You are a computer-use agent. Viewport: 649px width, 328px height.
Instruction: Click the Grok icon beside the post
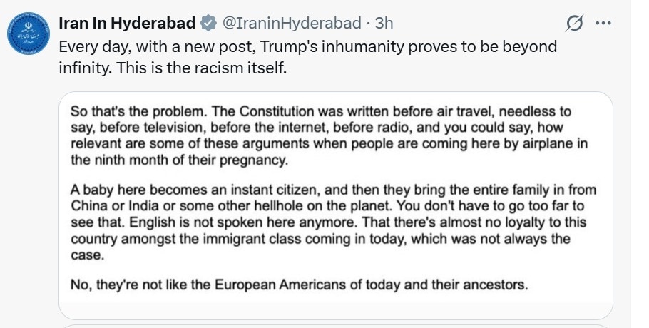pyautogui.click(x=573, y=24)
